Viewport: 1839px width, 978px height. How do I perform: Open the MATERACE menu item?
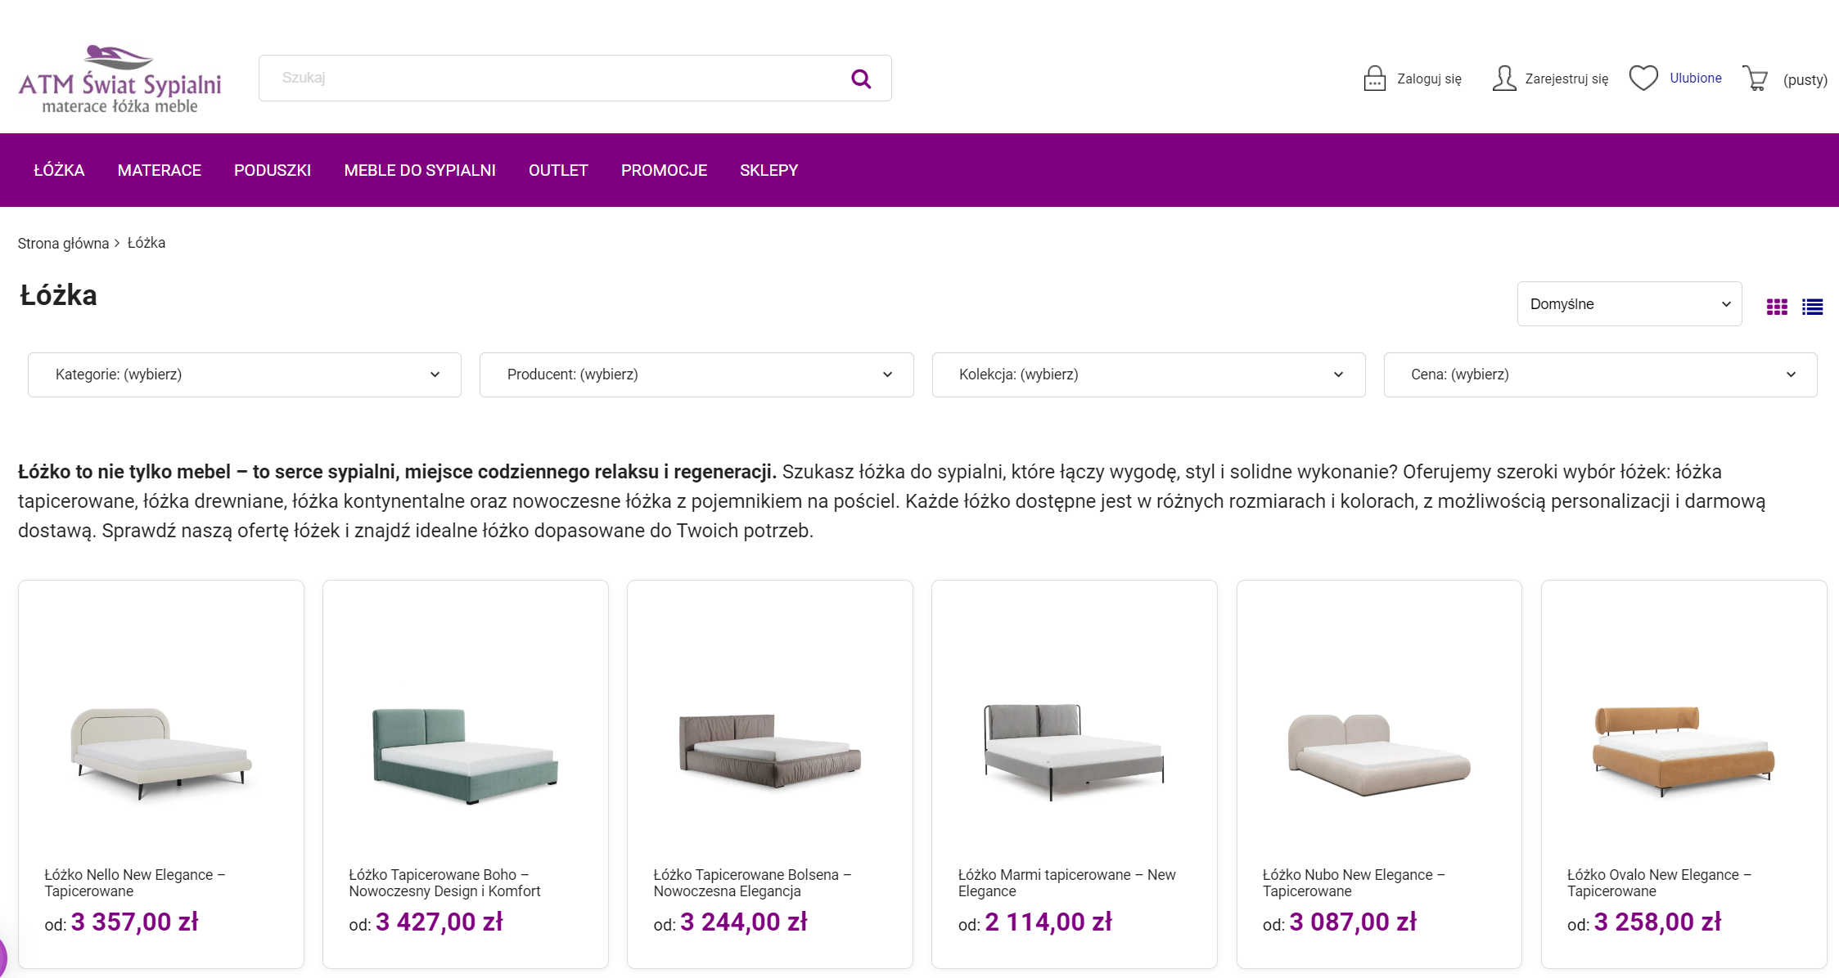point(159,170)
